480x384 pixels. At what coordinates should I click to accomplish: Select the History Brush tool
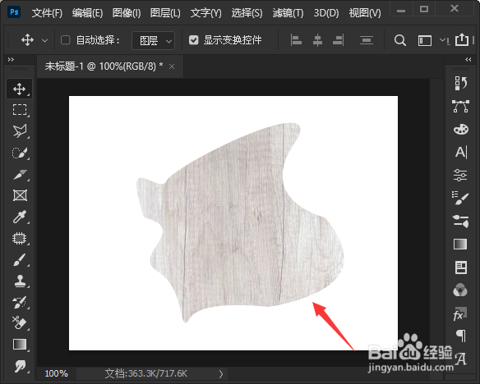[x=19, y=302]
